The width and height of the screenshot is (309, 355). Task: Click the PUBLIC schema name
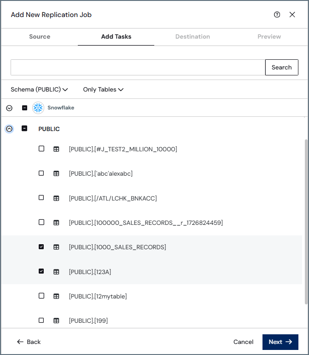[x=49, y=129]
